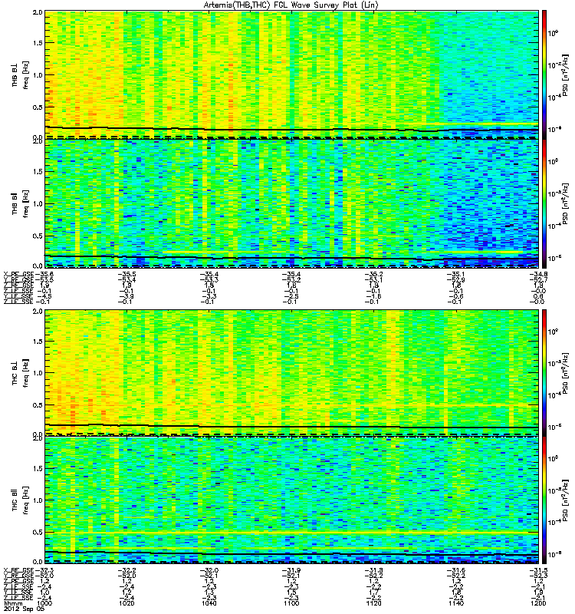Click the '1100' time label on the bottom axis
Image resolution: width=575 pixels, height=614 pixels.
[291, 603]
